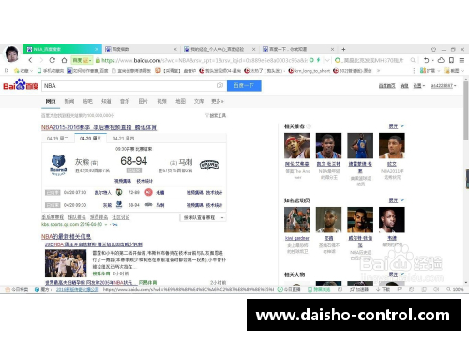Viewport: 469px width, 339px height.
Task: Click the page vertical scrollbar thumb
Action: coord(466,111)
